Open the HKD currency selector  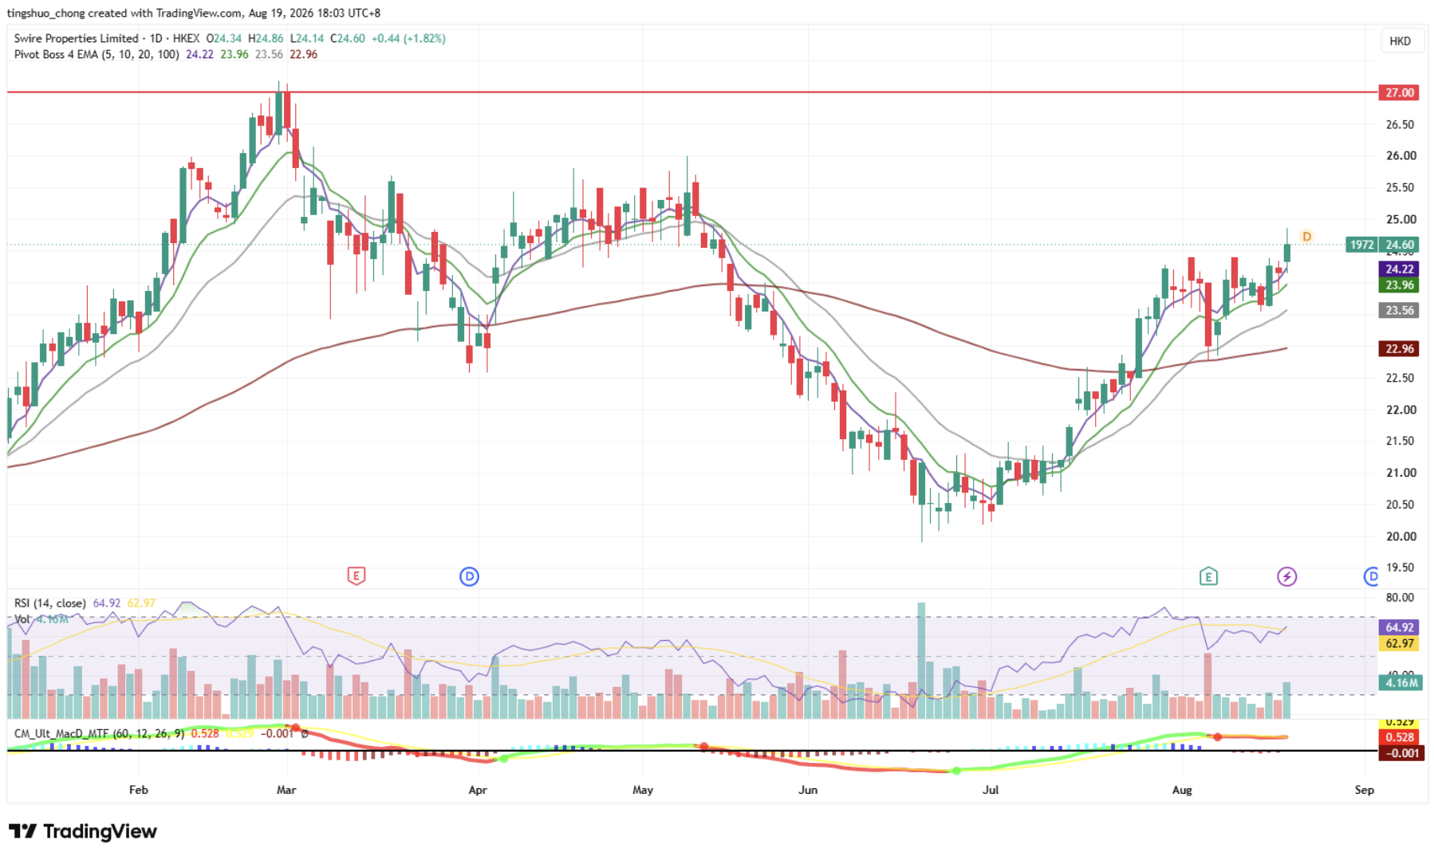point(1401,41)
